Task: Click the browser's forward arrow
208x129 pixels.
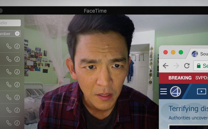Action: pyautogui.click(x=177, y=66)
